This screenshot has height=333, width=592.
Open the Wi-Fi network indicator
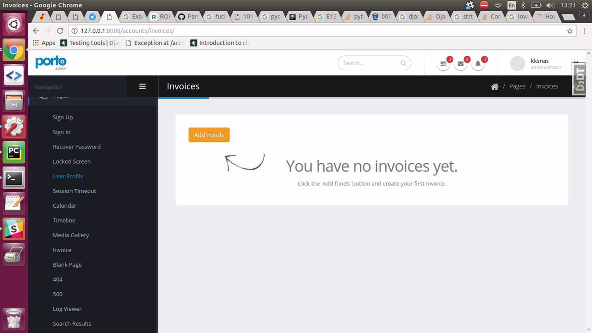(498, 5)
